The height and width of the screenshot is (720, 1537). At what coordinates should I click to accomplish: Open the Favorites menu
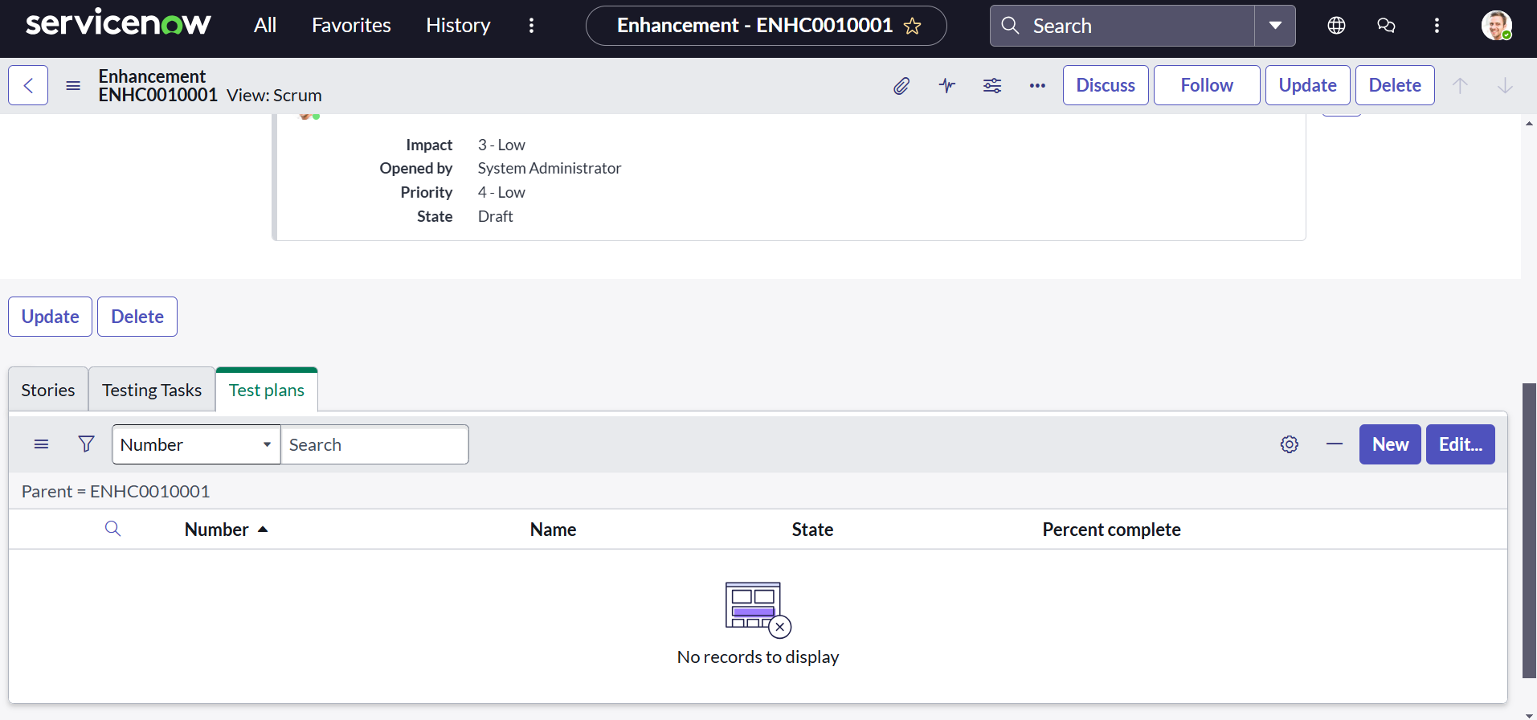pos(351,26)
